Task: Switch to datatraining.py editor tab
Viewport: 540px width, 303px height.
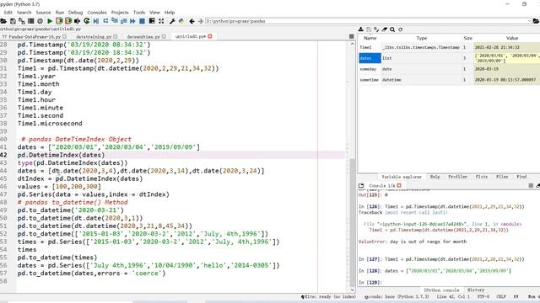Action: click(x=96, y=36)
